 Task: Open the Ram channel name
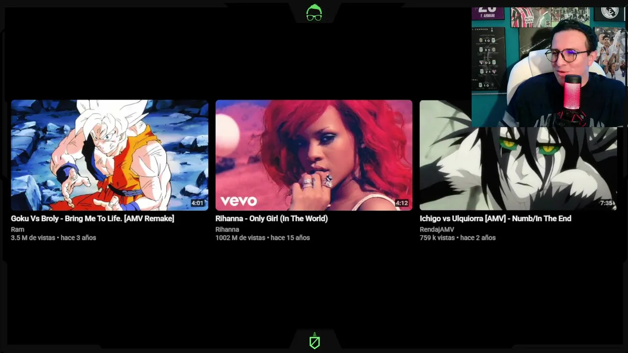point(18,229)
